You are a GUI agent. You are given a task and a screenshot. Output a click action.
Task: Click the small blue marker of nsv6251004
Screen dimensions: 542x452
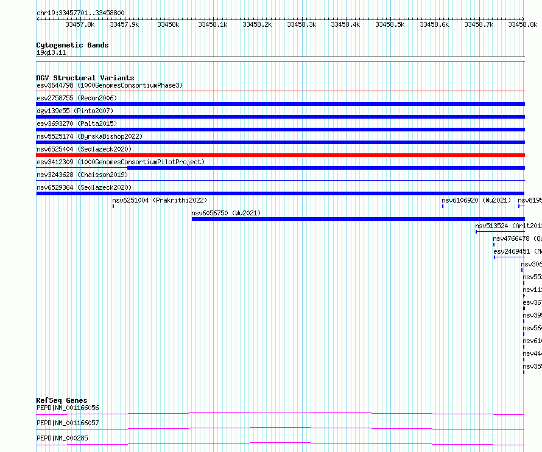coord(113,206)
